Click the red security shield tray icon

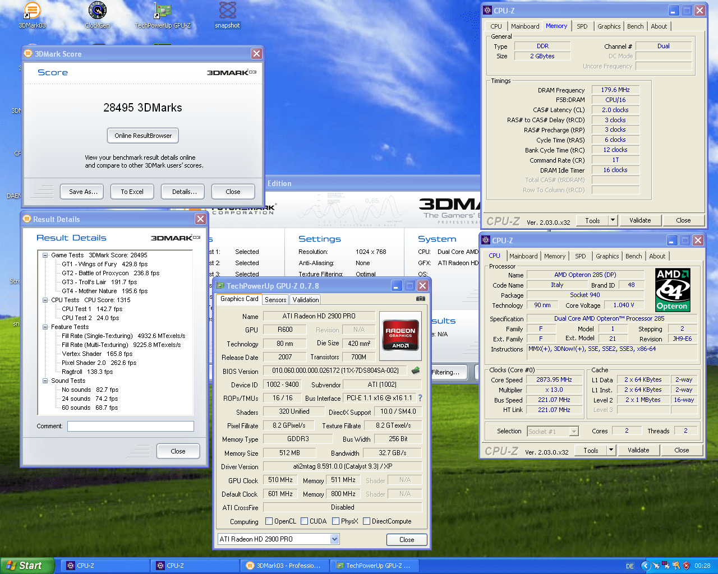coord(686,566)
